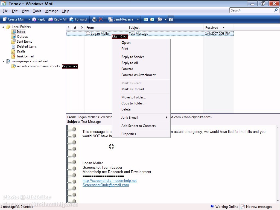
Task: Choose Reply to All from context menu
Action: (x=141, y=63)
